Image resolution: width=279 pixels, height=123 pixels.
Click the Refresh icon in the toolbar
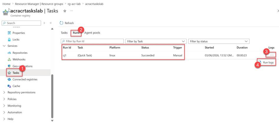point(61,23)
